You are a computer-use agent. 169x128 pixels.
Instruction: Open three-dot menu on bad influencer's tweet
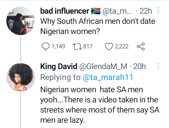point(158,10)
